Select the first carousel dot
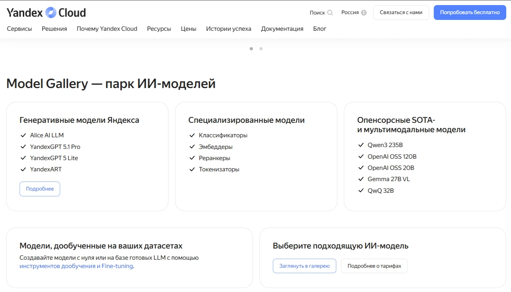The height and width of the screenshot is (292, 511). coord(252,49)
